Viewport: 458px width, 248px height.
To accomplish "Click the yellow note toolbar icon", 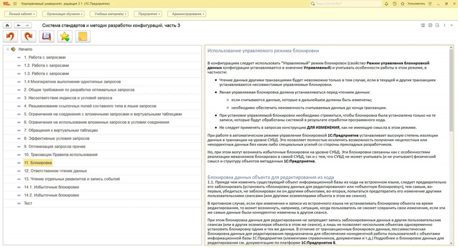I will point(83,36).
